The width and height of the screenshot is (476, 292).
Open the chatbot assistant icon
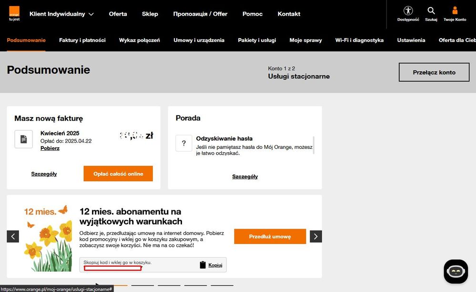[456, 272]
